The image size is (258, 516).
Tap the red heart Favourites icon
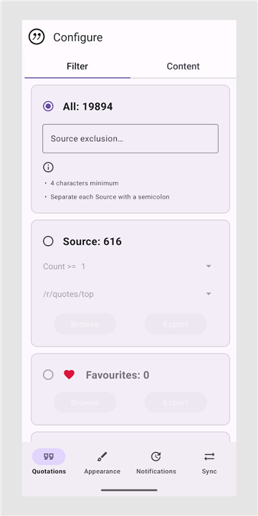[69, 375]
